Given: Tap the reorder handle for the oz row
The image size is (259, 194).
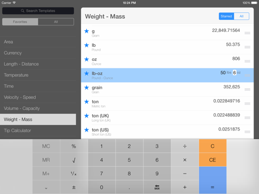Looking at the screenshot, I should (247, 61).
